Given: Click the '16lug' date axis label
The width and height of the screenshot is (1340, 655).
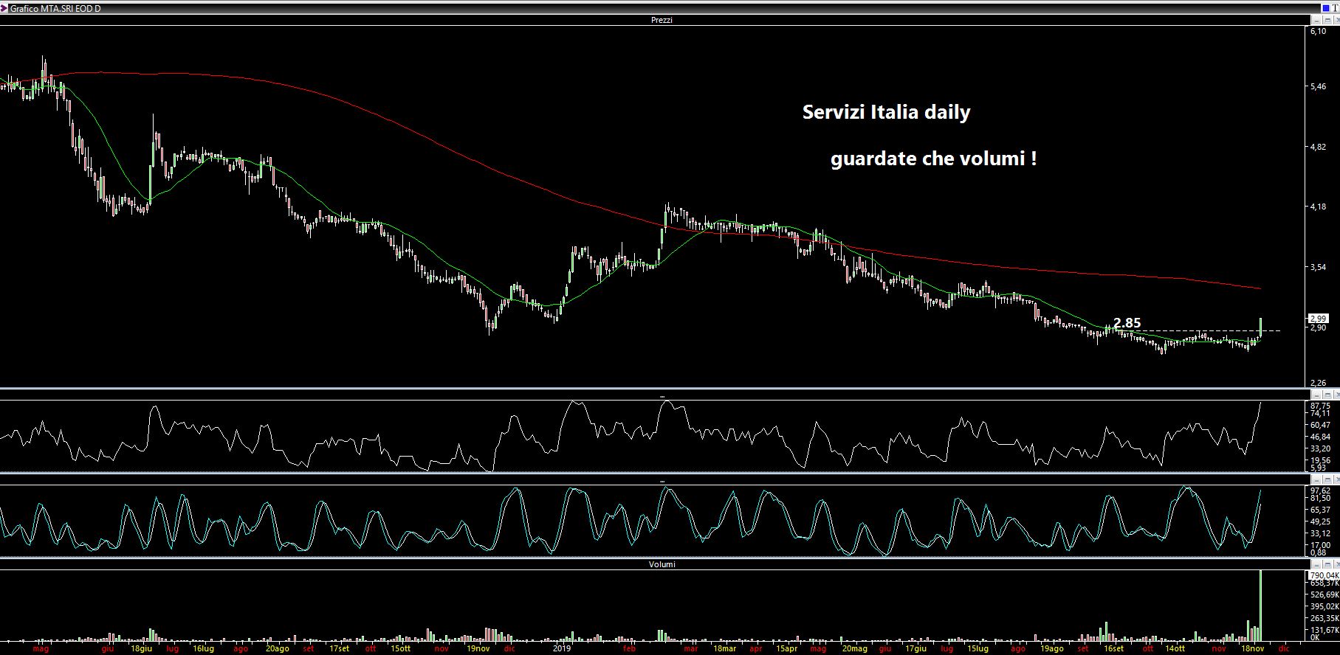Looking at the screenshot, I should 203,649.
